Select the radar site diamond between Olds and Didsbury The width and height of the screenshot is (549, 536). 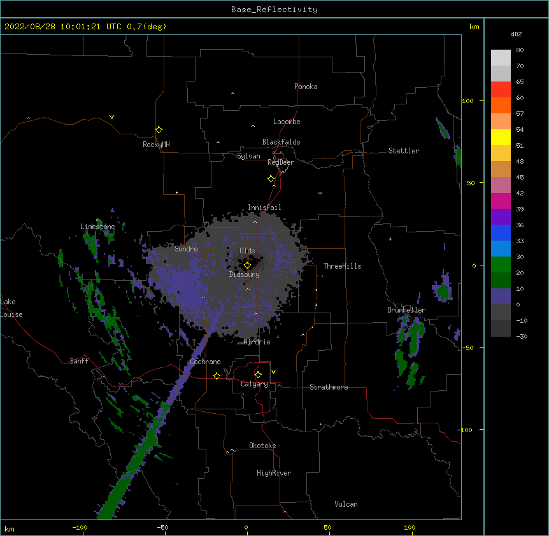(x=247, y=265)
